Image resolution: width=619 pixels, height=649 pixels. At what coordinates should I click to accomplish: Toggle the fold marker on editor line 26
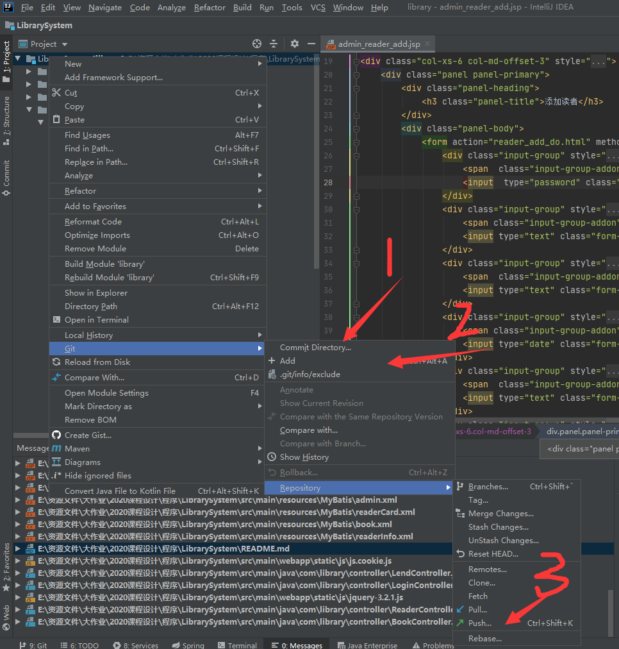[x=356, y=156]
